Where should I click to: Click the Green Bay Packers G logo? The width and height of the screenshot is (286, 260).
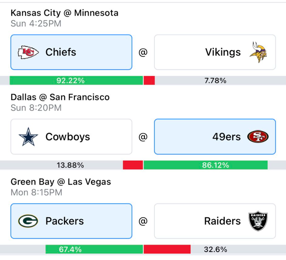click(x=28, y=221)
